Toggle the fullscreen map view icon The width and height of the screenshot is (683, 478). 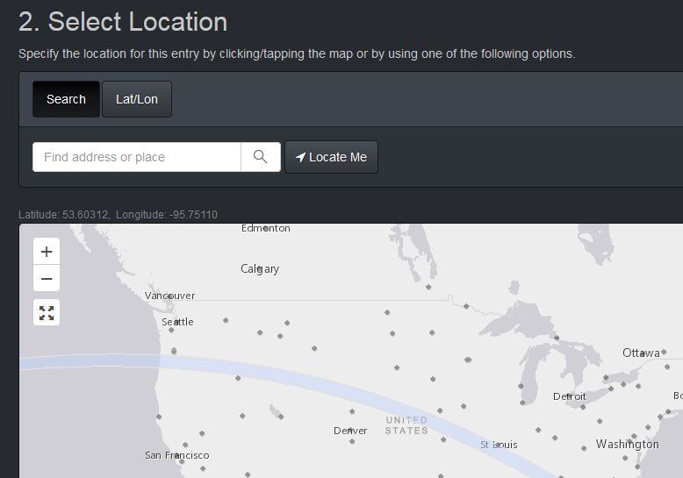(x=47, y=312)
